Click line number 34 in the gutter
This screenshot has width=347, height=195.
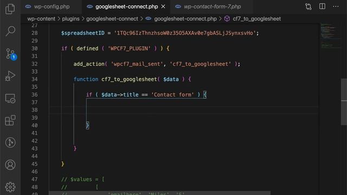[35, 79]
